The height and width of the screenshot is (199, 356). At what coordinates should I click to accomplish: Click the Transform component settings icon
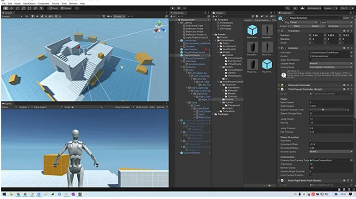point(348,31)
